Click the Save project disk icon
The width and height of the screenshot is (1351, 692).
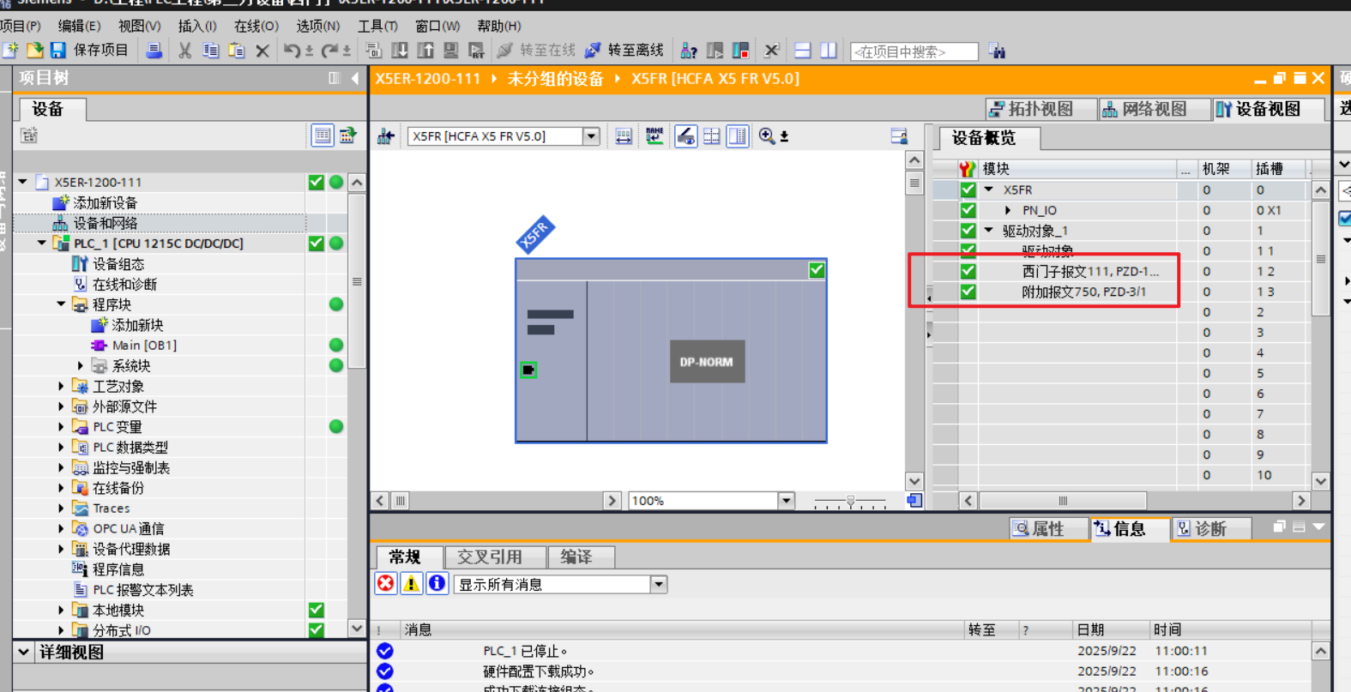[58, 51]
